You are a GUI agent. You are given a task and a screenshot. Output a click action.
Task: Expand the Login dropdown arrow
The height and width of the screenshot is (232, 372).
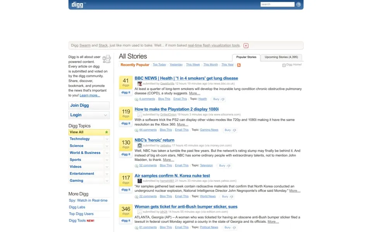point(105,115)
